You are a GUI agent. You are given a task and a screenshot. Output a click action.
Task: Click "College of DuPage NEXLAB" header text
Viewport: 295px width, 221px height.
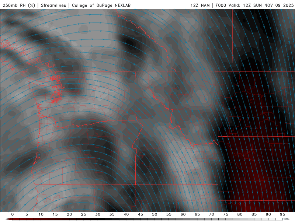[x=101, y=5]
